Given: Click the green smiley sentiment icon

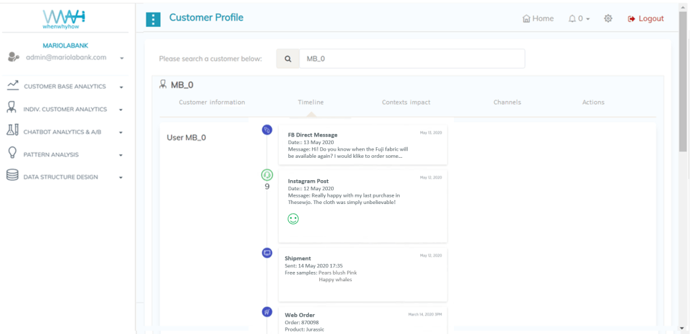Looking at the screenshot, I should [x=293, y=219].
